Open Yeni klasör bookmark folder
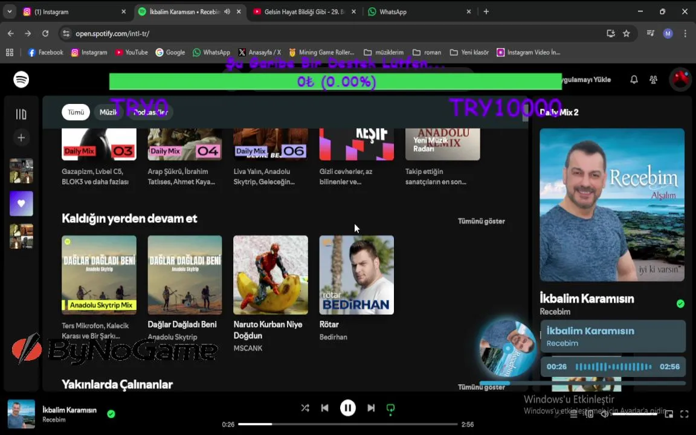 click(469, 53)
